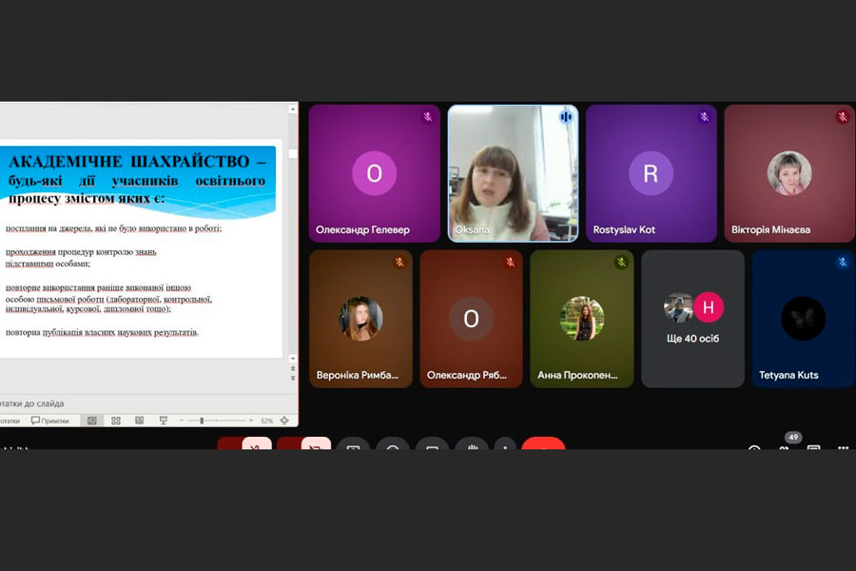Select Rostyslav Kot participant tile
Screen dimensions: 856x571
tap(651, 173)
